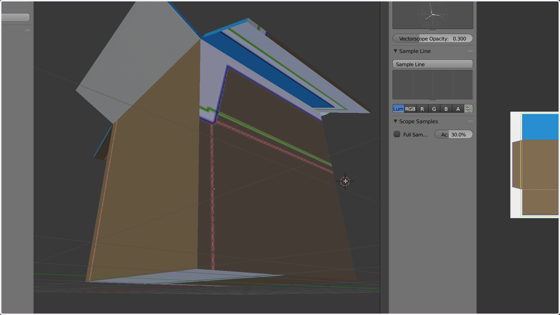Enable the Full Sample checkbox
The width and height of the screenshot is (560, 315).
click(x=397, y=134)
